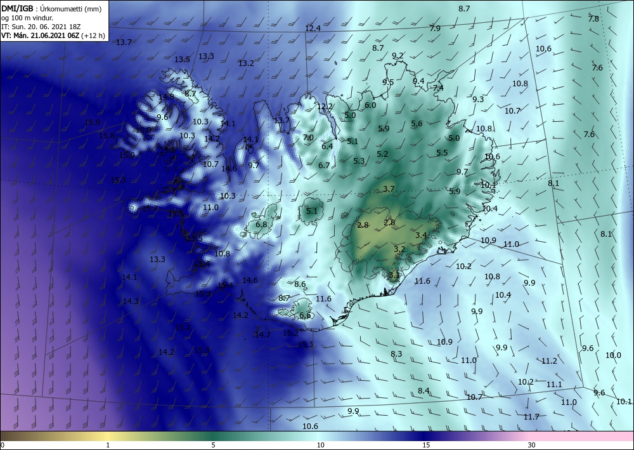The width and height of the screenshot is (634, 450).
Task: Click the '0' label on the color scale
Action: click(x=3, y=446)
